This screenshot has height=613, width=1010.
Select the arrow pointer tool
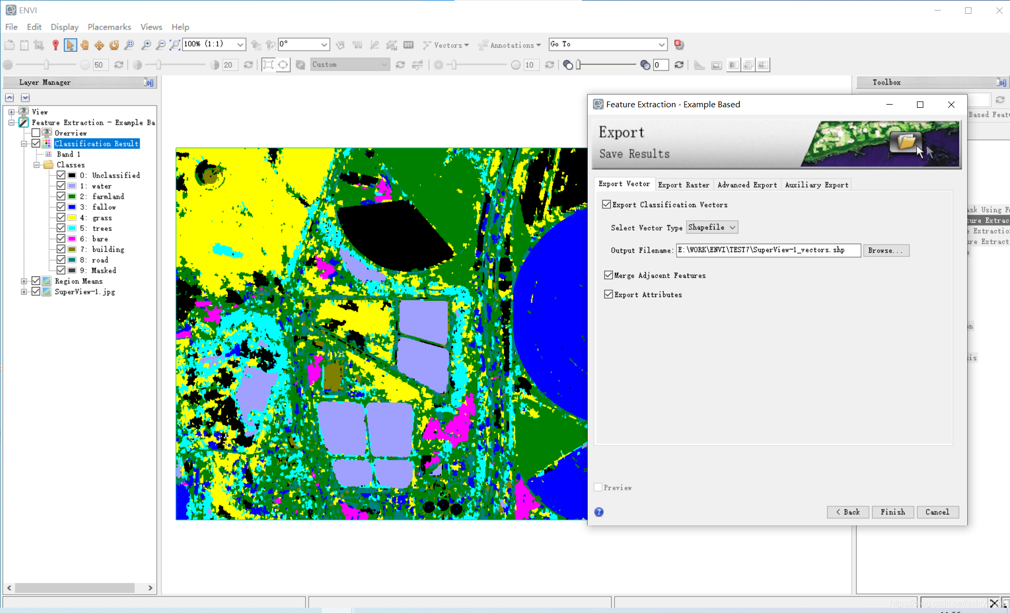pos(70,45)
